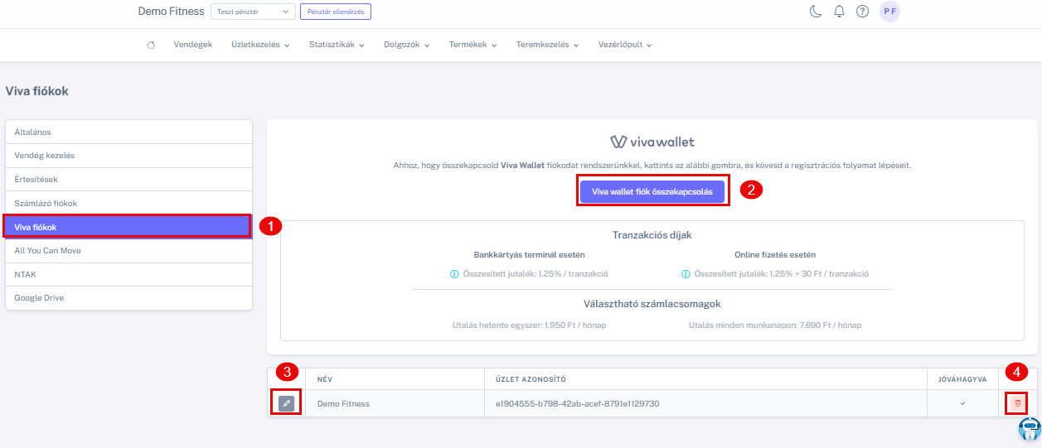
Task: Click the Demo Fitness brand title
Action: 171,12
